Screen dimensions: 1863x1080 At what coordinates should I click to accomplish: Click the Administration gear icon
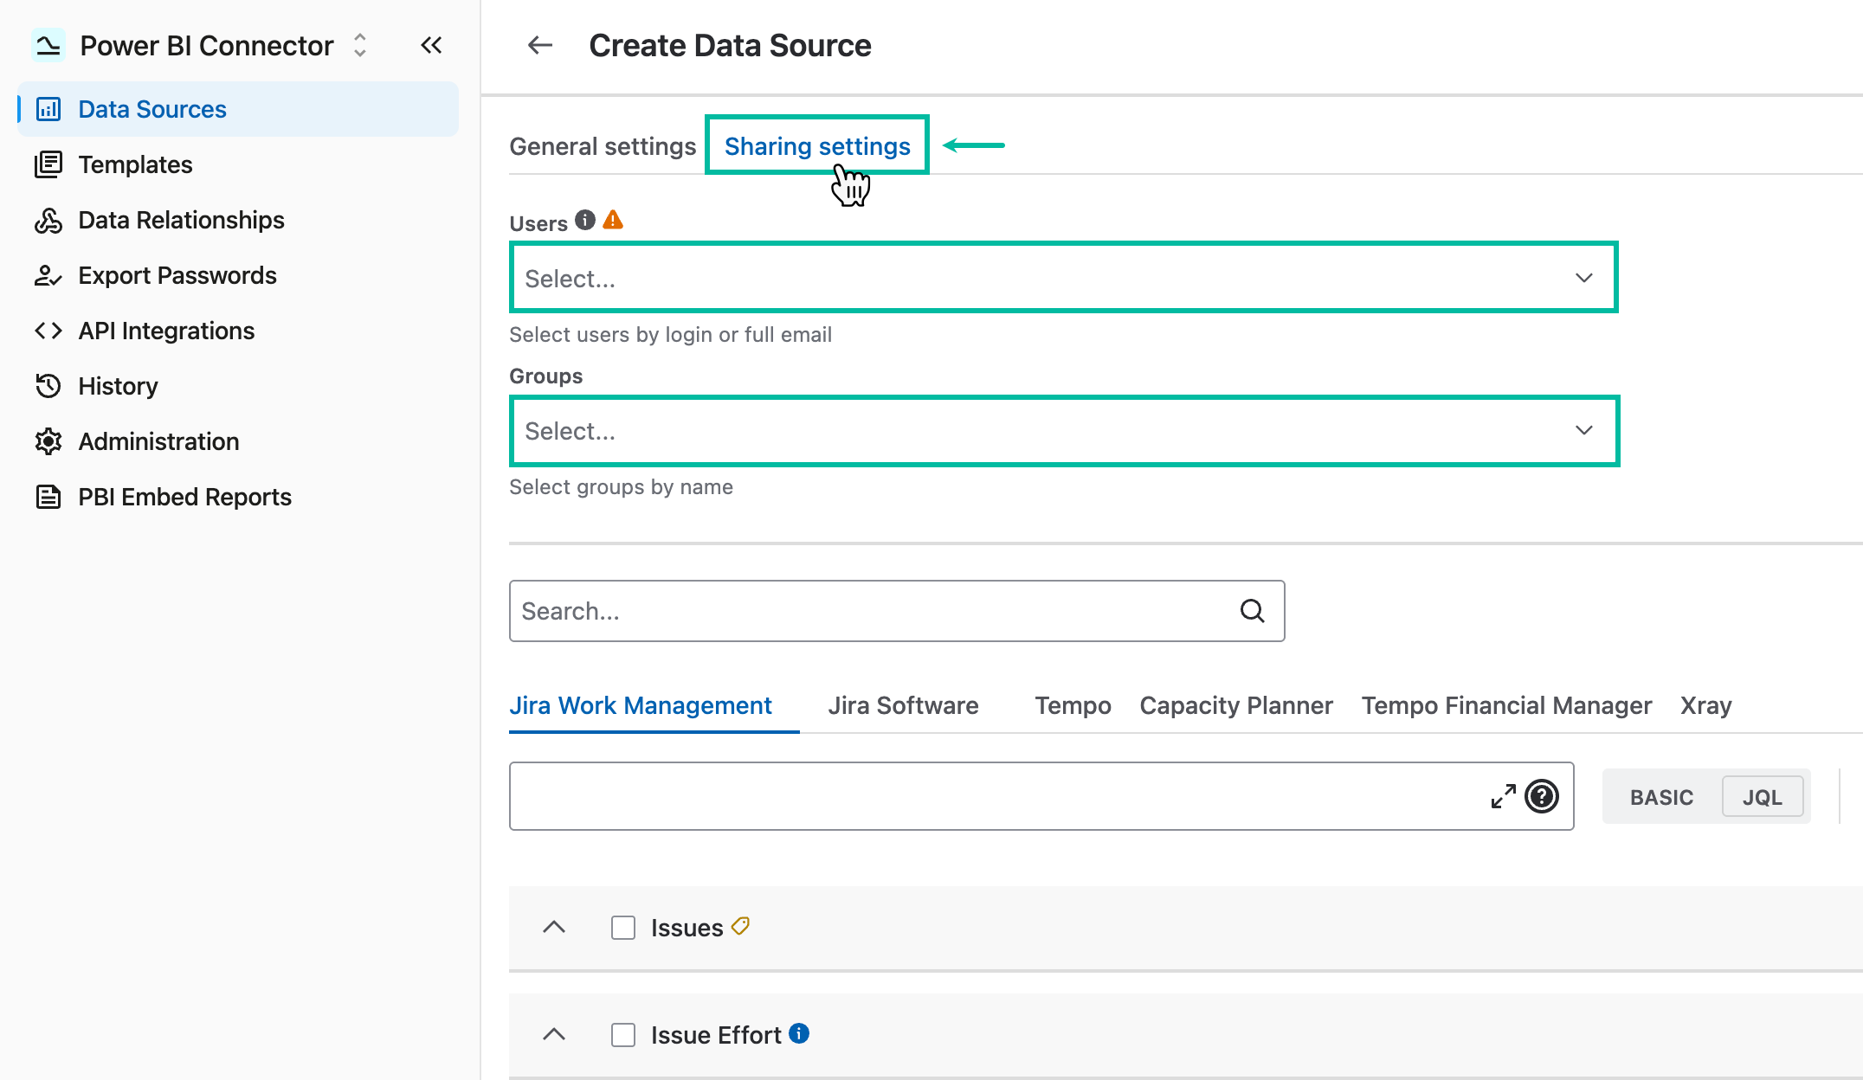(48, 441)
